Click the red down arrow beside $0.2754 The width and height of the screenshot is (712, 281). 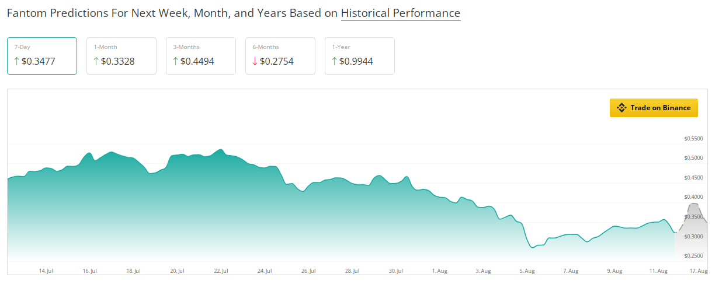255,61
